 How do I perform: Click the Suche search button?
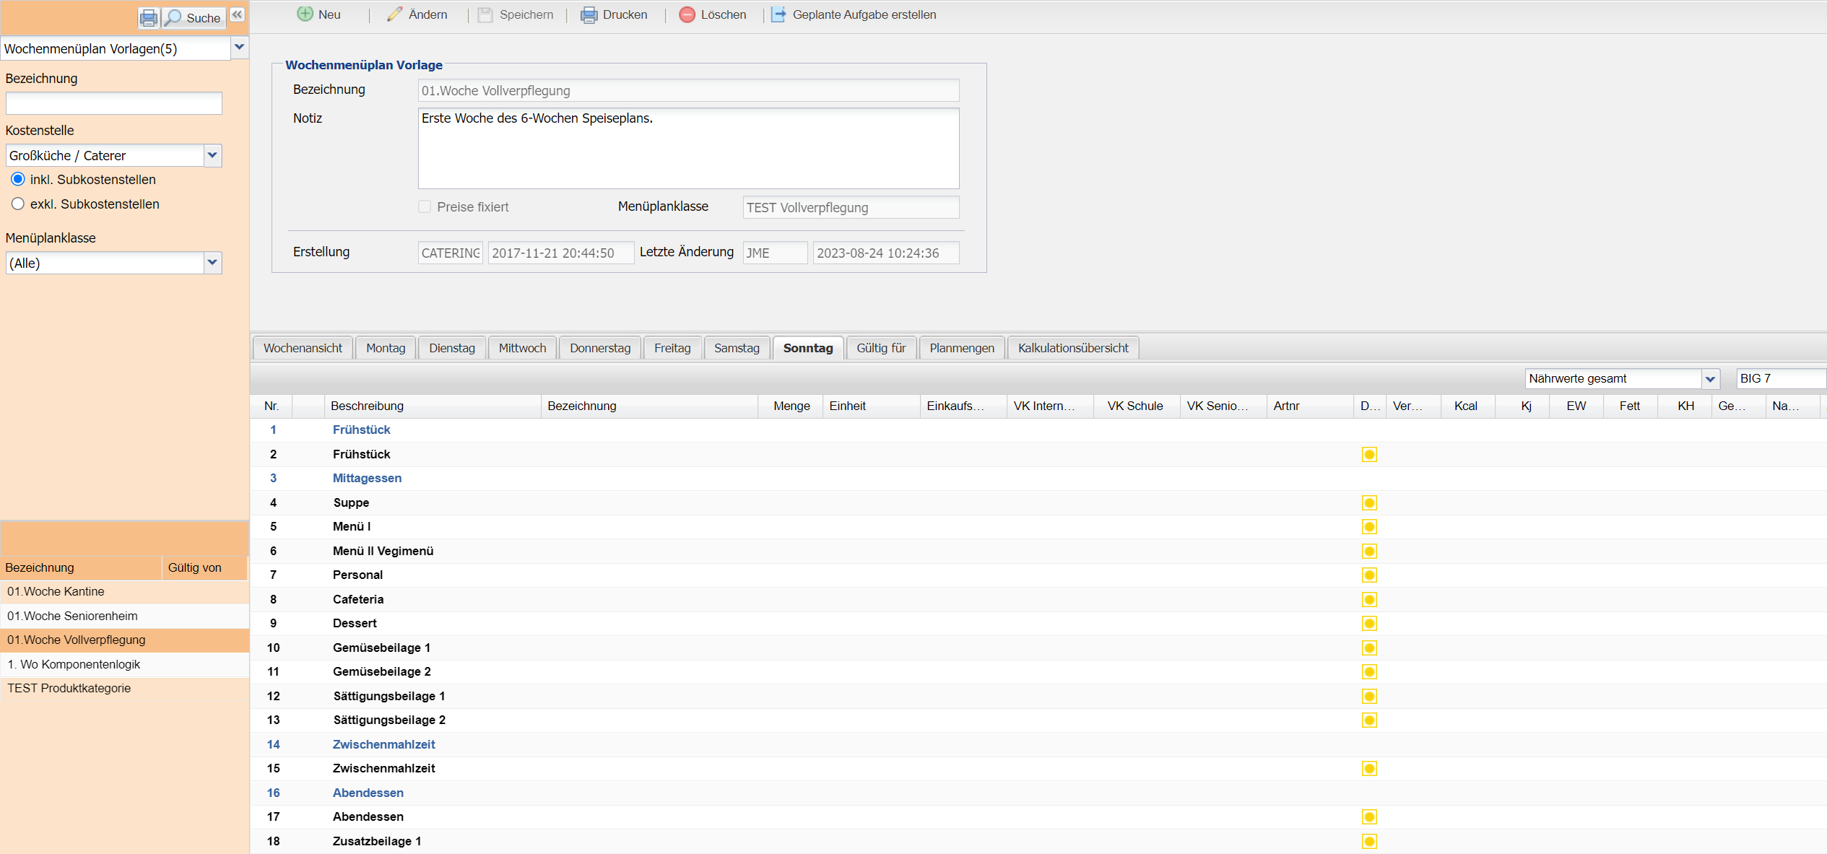tap(193, 17)
